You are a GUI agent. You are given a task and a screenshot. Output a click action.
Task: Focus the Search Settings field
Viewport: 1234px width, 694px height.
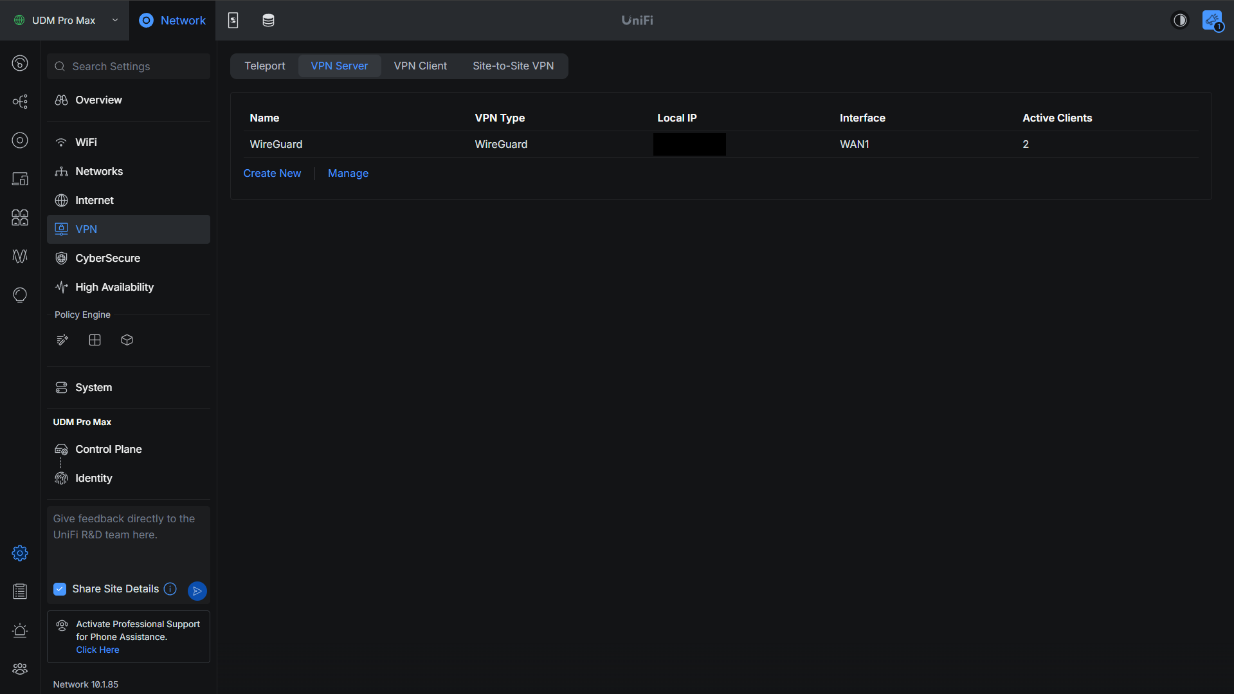point(129,67)
